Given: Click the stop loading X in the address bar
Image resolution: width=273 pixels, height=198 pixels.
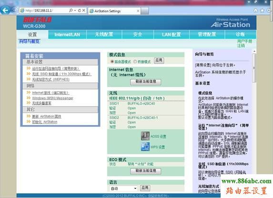Looking at the screenshot, I should (x=84, y=10).
